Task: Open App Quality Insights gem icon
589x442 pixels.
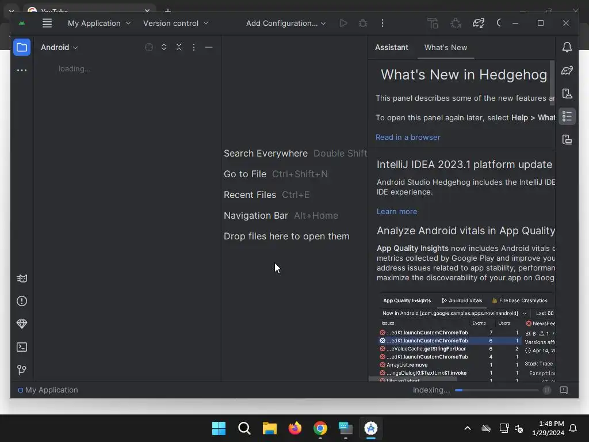Action: tap(22, 324)
